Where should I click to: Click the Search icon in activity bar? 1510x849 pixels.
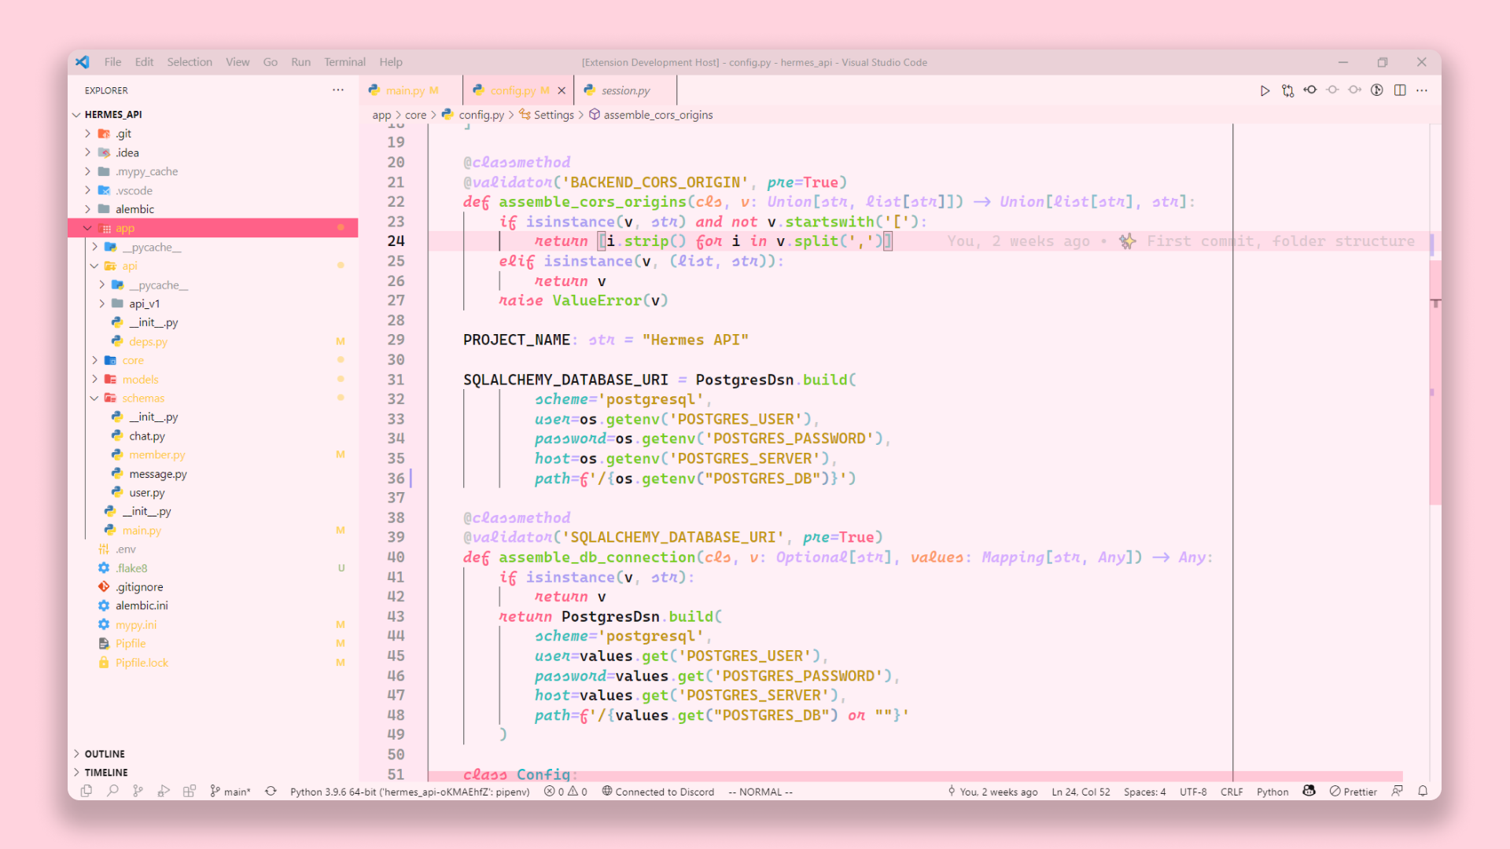click(x=112, y=790)
